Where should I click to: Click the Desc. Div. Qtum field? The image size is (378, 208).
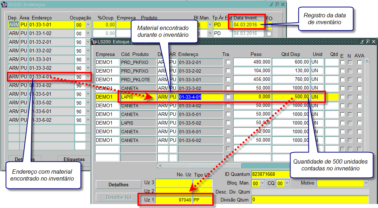310,192
